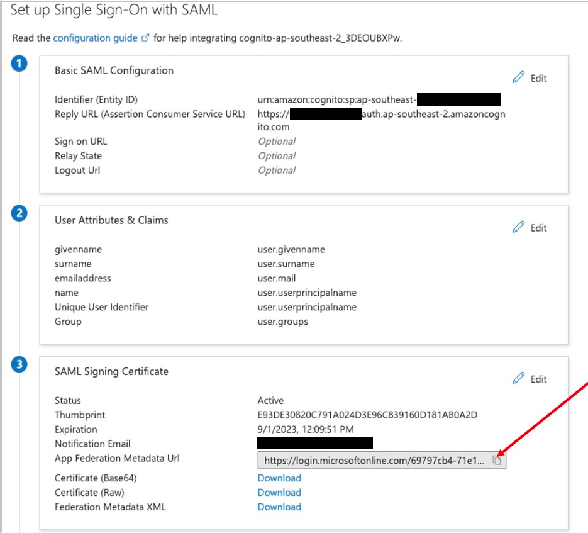This screenshot has height=533, width=588.
Task: Click the Logout Url Optional field
Action: tap(277, 170)
